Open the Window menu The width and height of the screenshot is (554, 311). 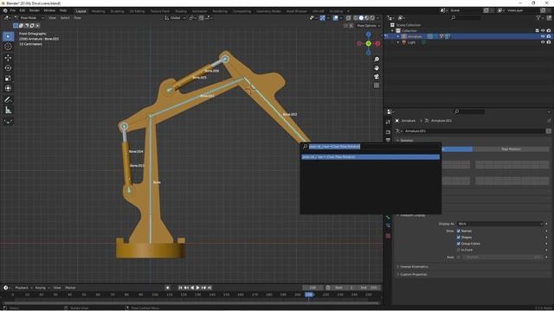49,10
